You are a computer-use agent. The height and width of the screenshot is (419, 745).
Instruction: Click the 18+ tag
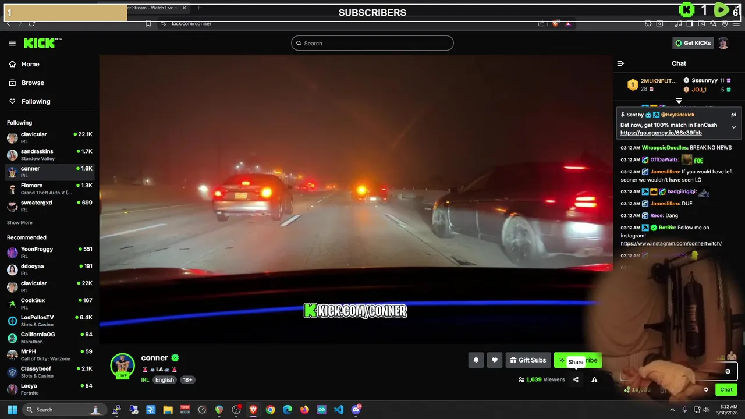point(188,380)
